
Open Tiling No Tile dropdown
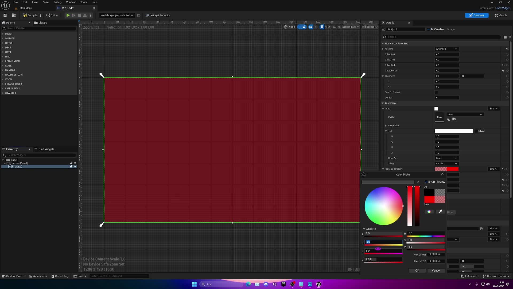point(447,163)
